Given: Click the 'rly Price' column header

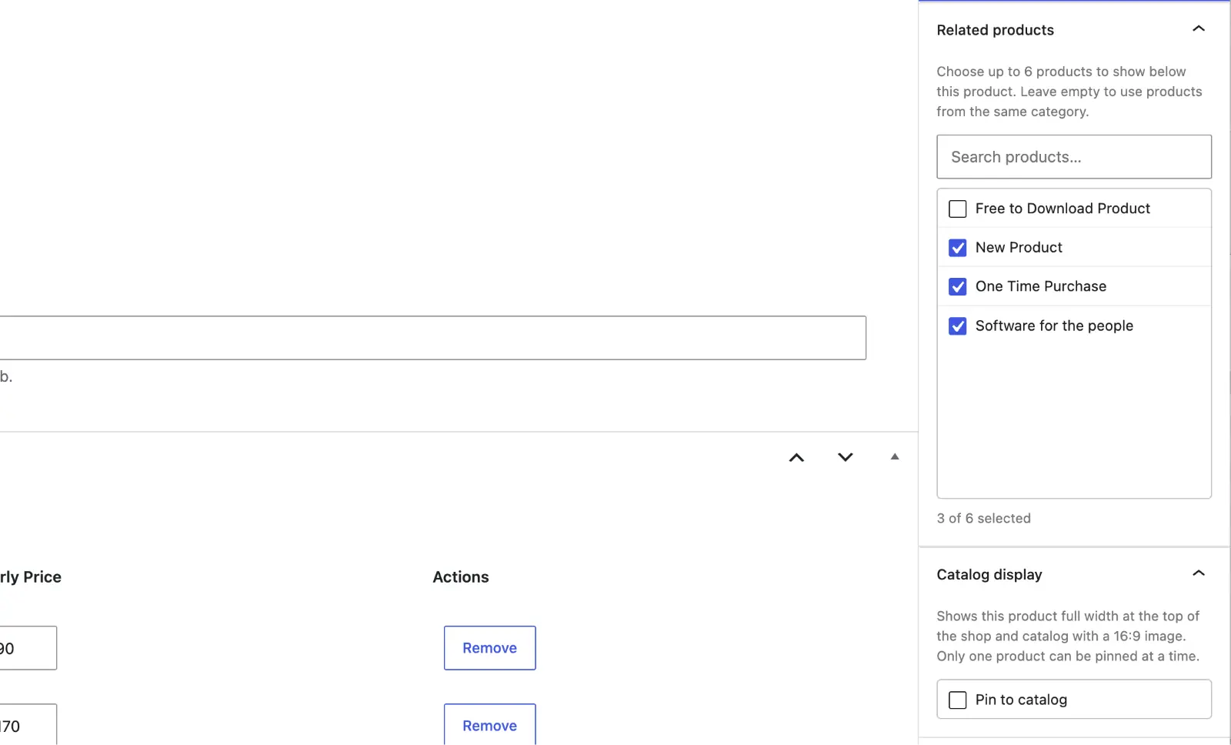Looking at the screenshot, I should pyautogui.click(x=31, y=577).
